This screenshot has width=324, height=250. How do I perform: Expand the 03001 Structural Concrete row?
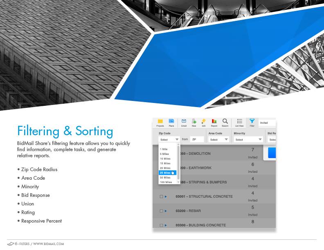[166, 196]
